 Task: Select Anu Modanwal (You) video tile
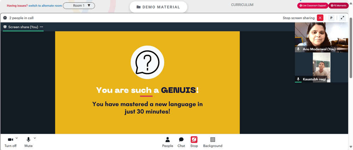coord(321,37)
